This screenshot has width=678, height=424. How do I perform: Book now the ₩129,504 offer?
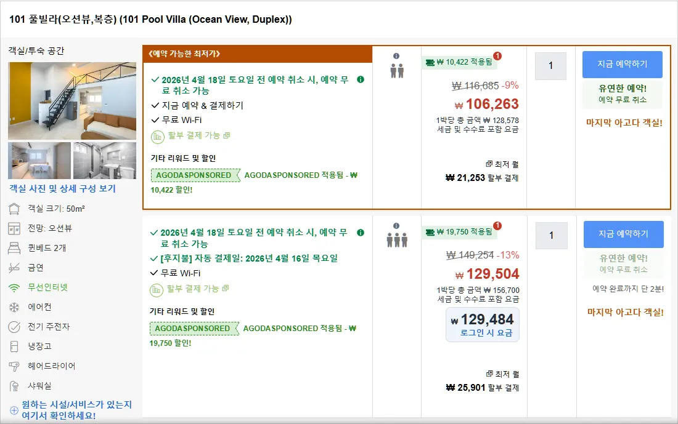coord(624,234)
